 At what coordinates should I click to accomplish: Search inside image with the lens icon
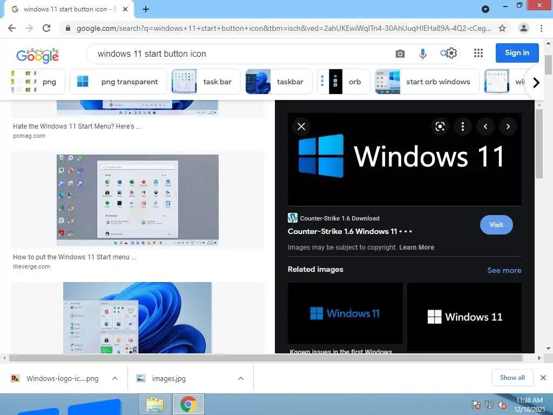click(440, 126)
